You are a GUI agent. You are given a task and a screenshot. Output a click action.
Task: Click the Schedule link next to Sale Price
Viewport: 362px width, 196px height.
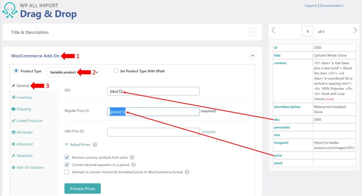pos(209,132)
